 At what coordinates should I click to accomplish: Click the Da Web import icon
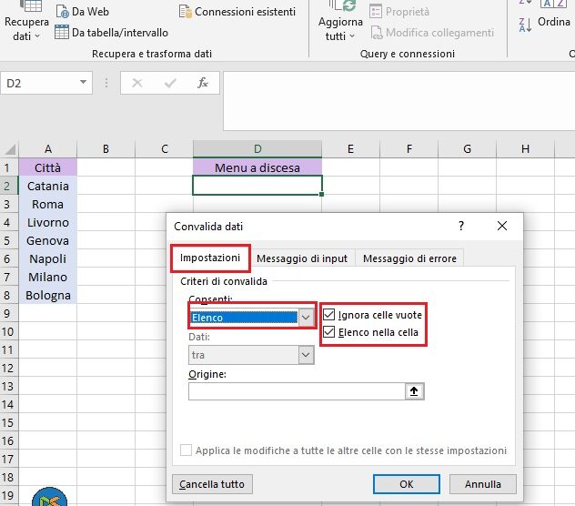click(63, 12)
